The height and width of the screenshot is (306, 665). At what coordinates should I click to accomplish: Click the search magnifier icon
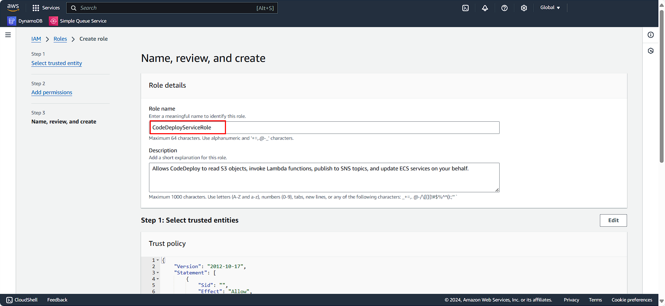pos(73,8)
